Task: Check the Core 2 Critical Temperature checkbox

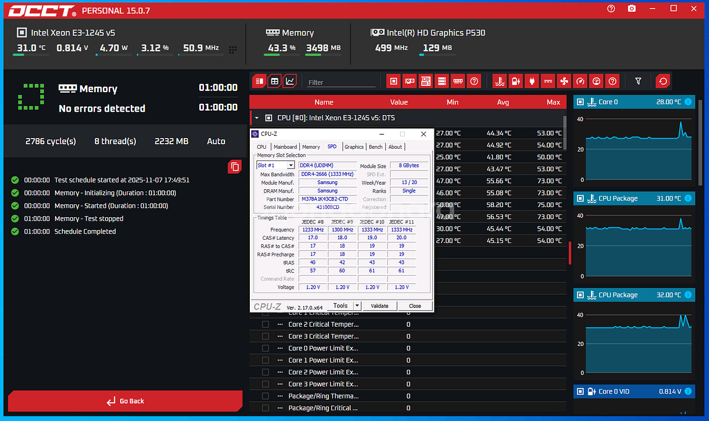Action: (x=266, y=324)
